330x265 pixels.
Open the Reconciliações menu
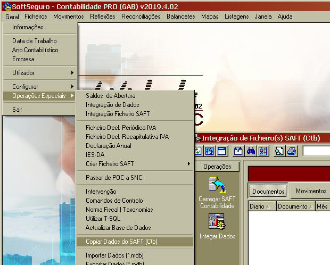tap(141, 16)
